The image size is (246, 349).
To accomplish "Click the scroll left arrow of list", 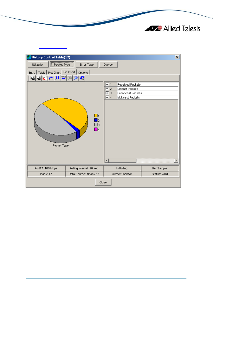I will (x=106, y=161).
